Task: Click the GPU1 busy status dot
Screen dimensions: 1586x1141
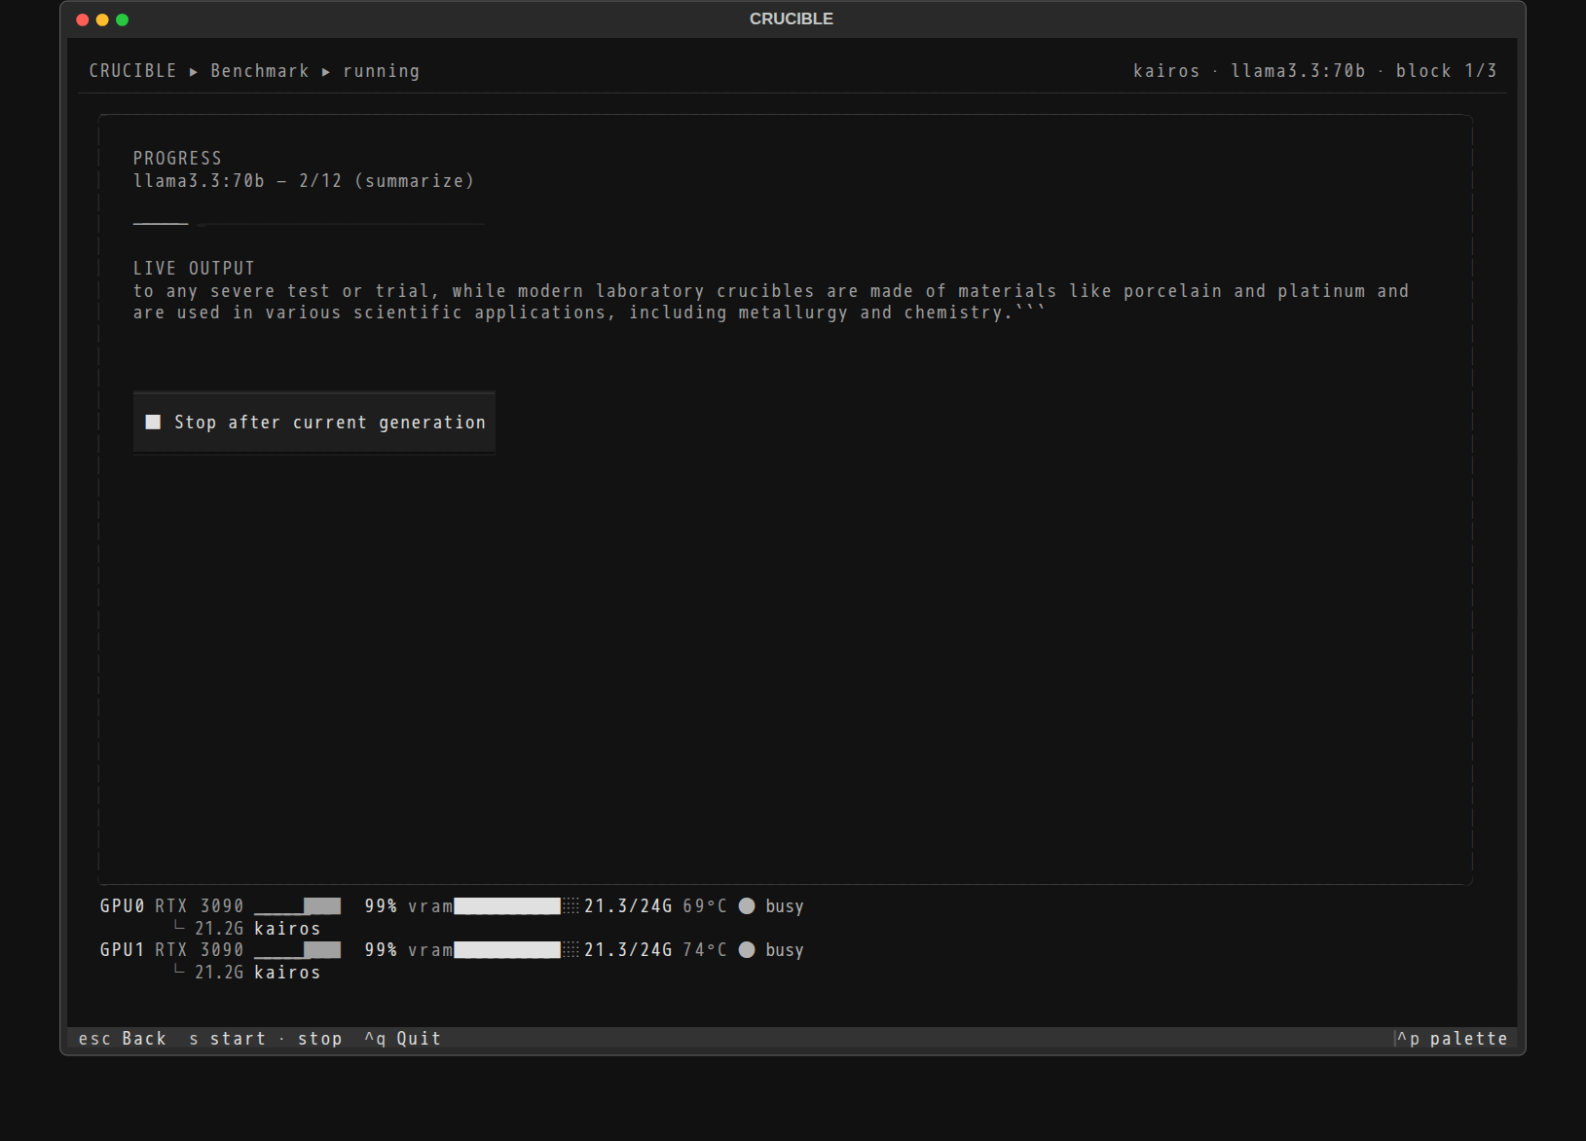Action: pyautogui.click(x=747, y=950)
